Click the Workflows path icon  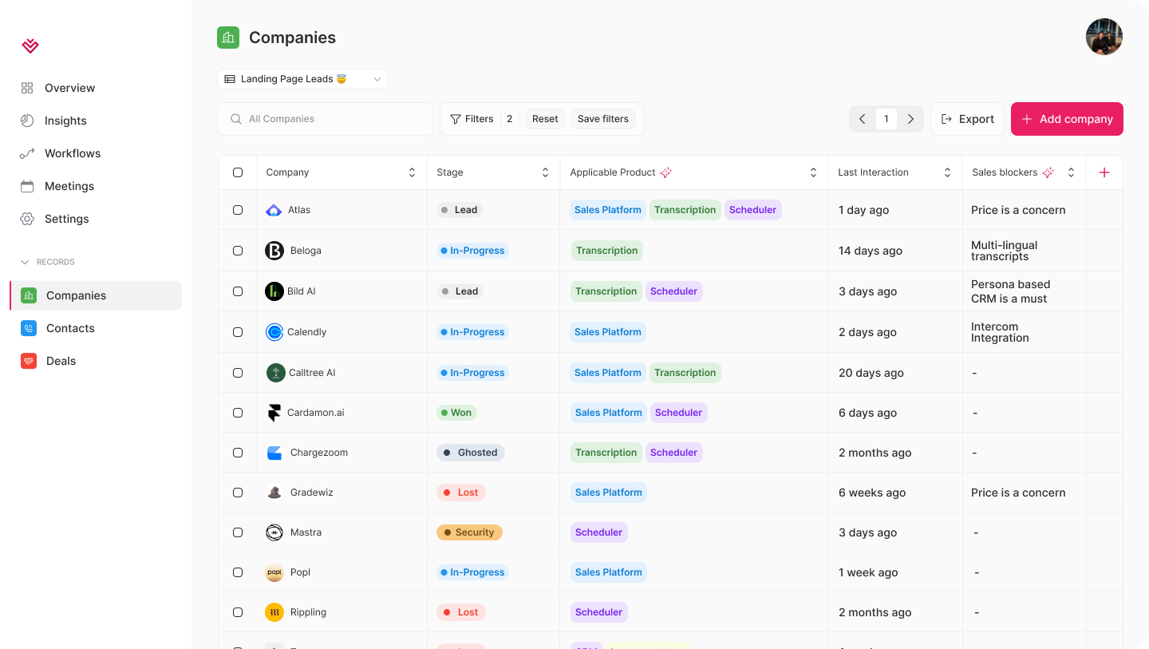pos(27,153)
